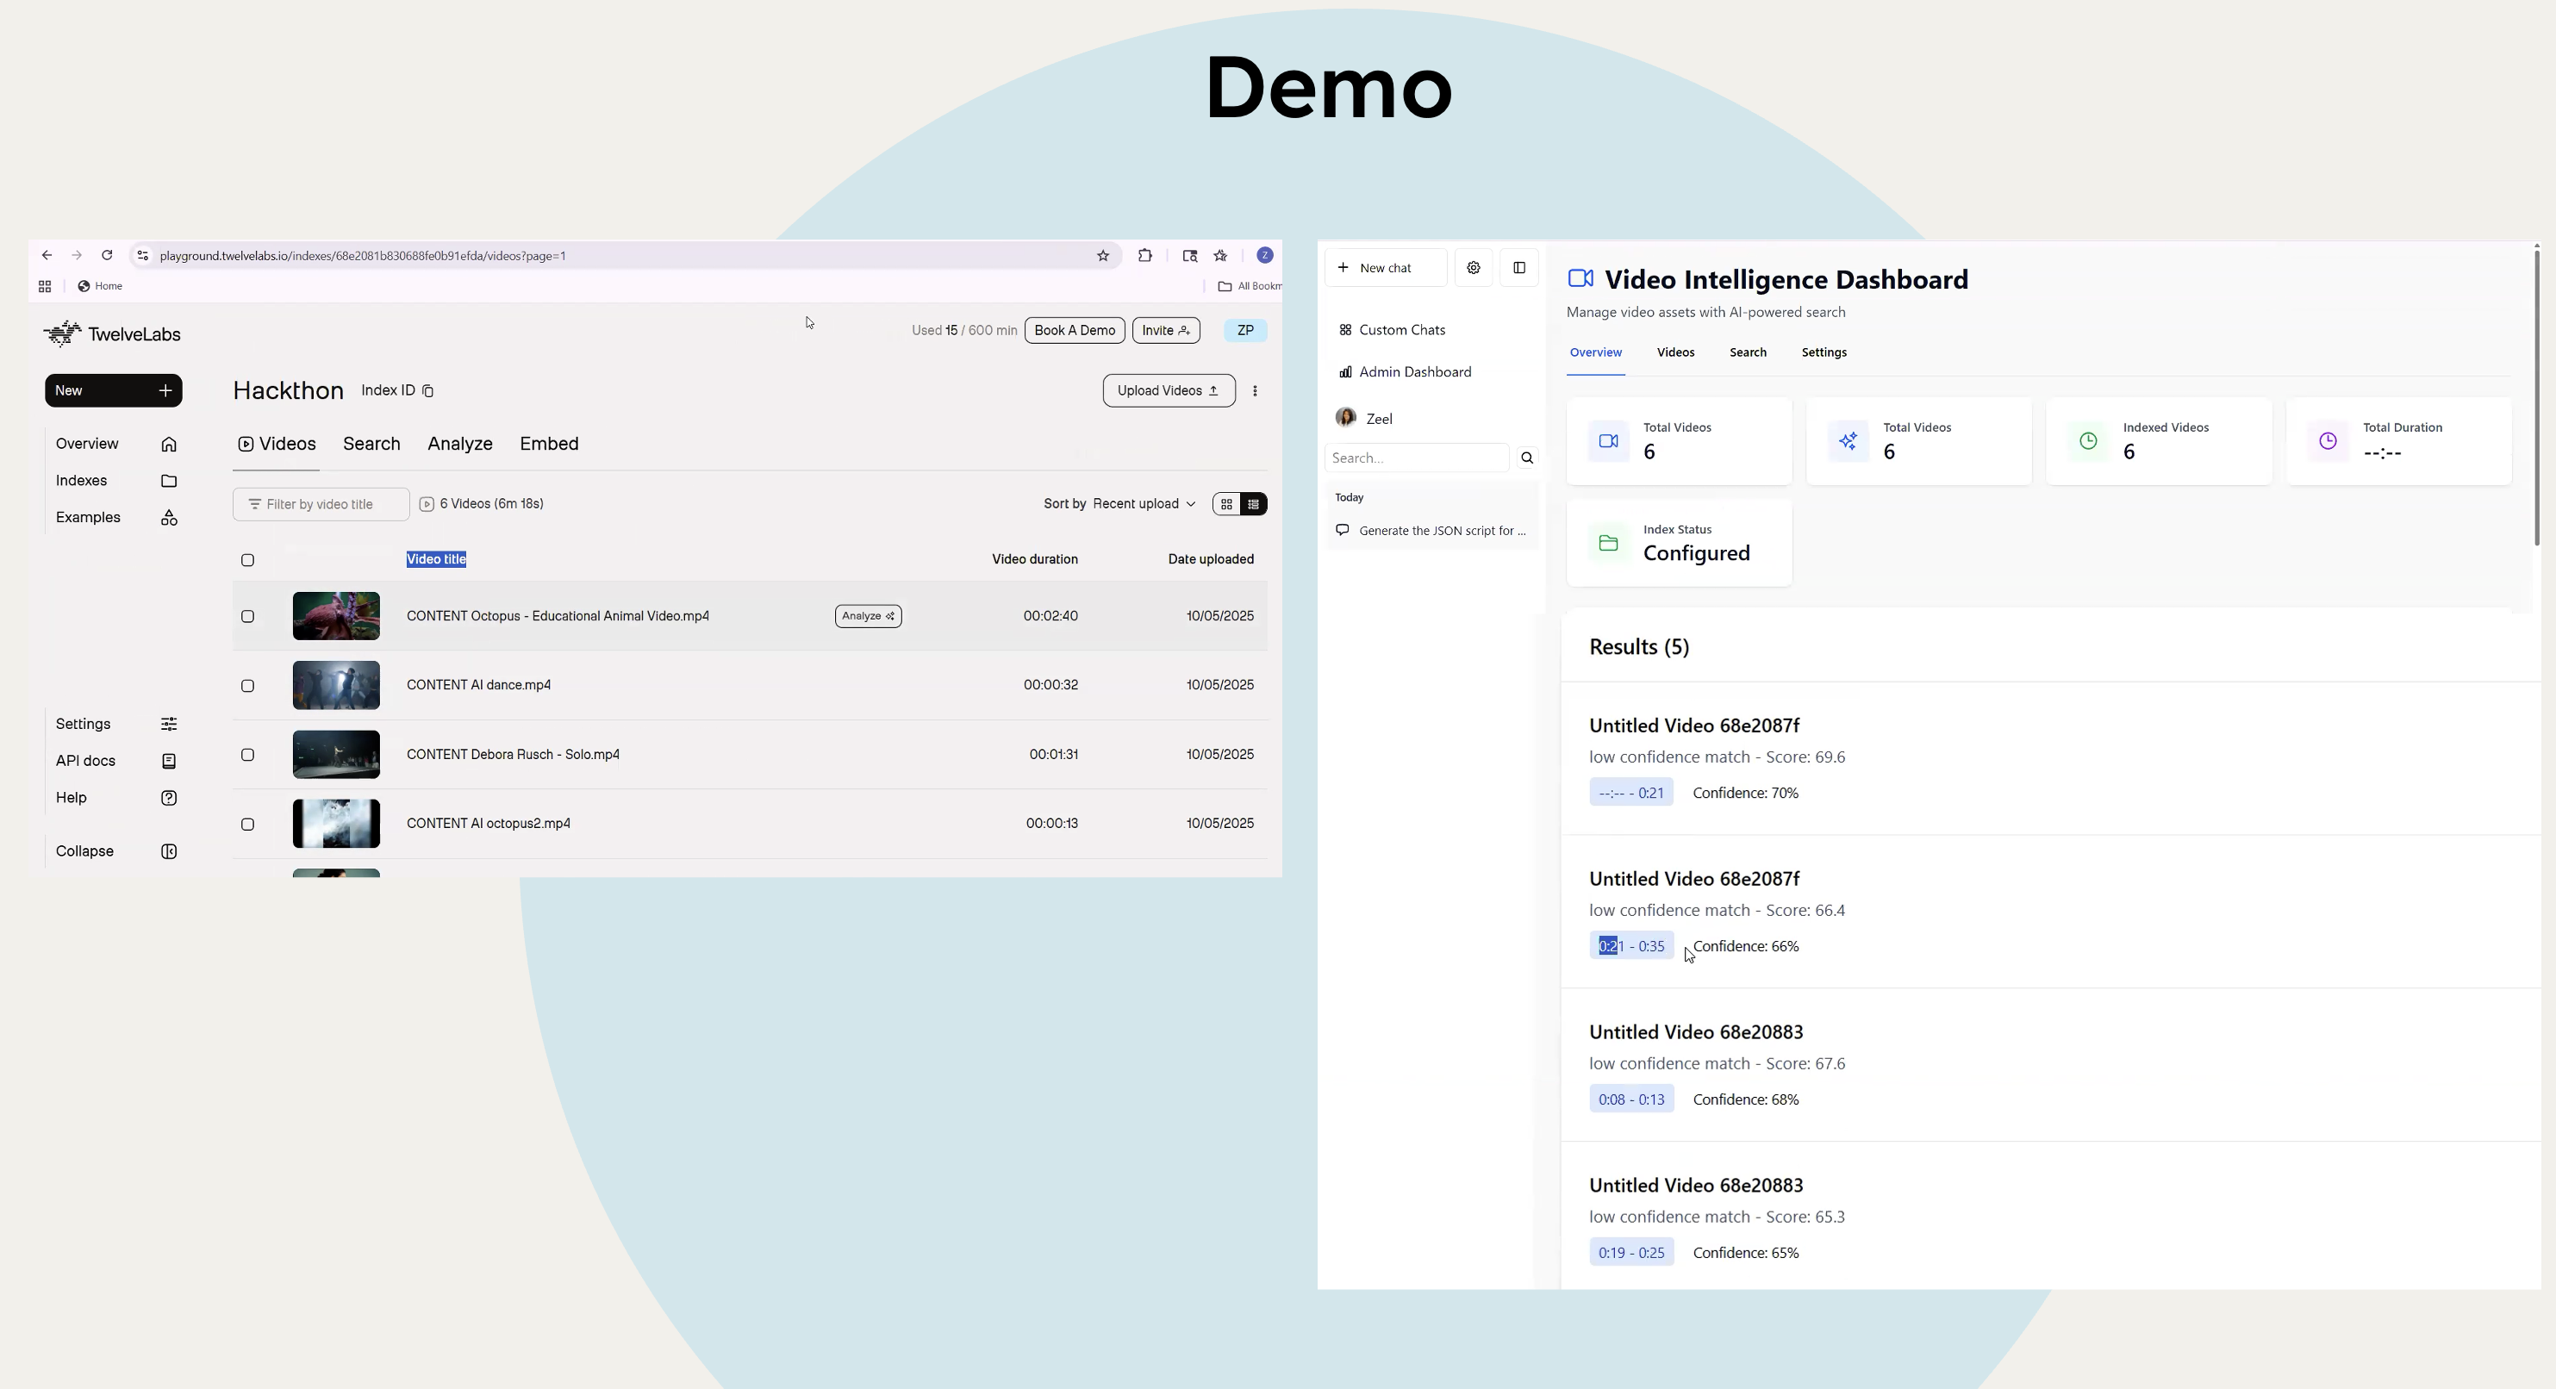Bookmark page with star icon in address bar

pos(1102,256)
